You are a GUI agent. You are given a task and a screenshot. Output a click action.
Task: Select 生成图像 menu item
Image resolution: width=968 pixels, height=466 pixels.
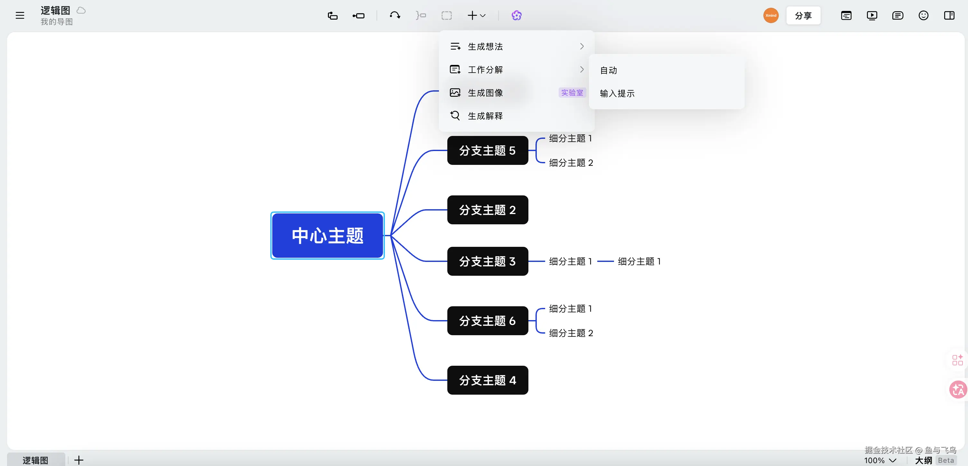(x=516, y=93)
